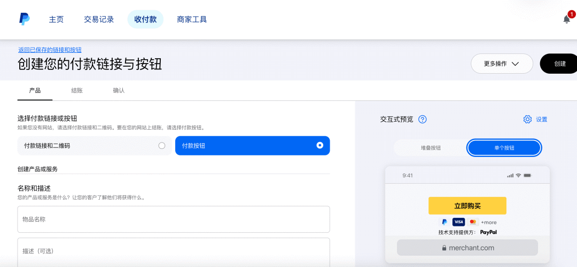The image size is (577, 267).
Task: Click the 9:41 time in phone preview
Action: click(407, 176)
